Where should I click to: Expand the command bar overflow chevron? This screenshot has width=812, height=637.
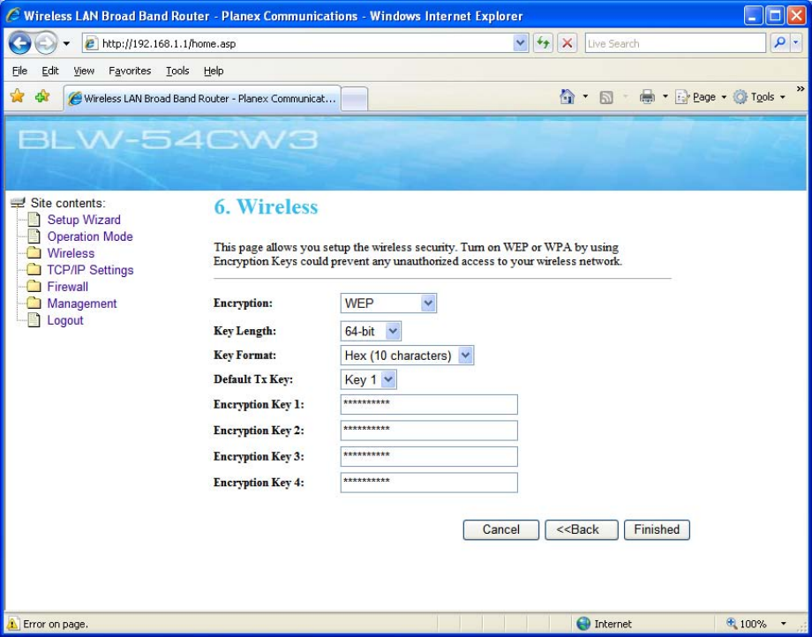click(x=801, y=88)
